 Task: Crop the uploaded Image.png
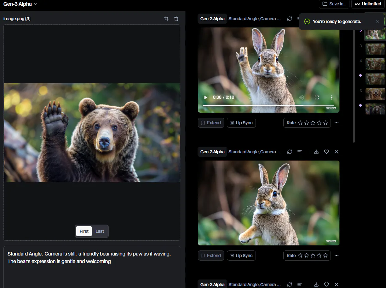pyautogui.click(x=166, y=19)
